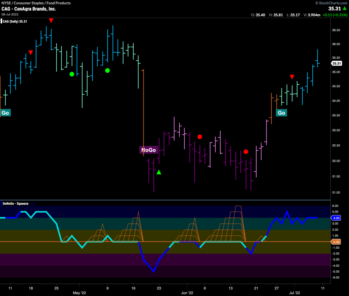The image size is (349, 296).
Task: Click the 35.00 price axis label
Action: (x=336, y=72)
